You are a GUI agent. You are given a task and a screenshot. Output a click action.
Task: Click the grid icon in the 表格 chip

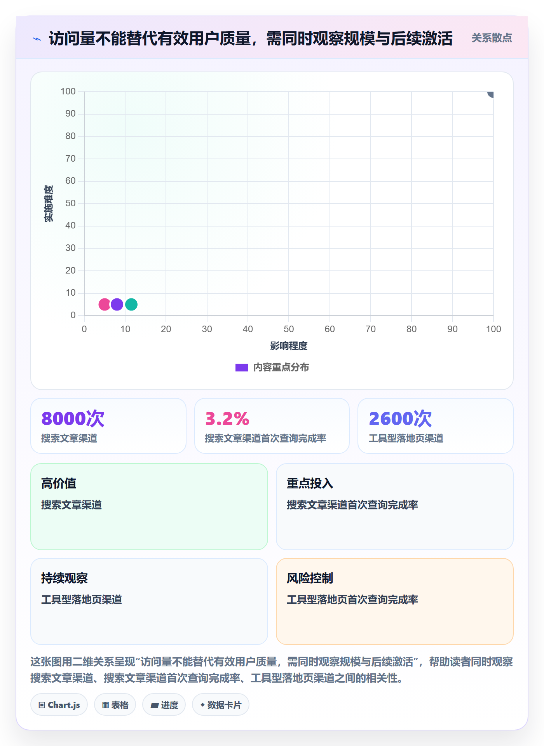105,705
